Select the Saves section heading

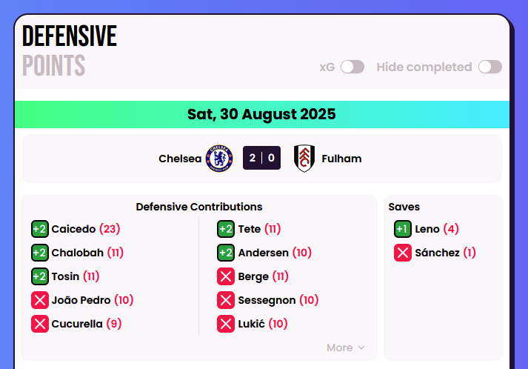tap(404, 207)
